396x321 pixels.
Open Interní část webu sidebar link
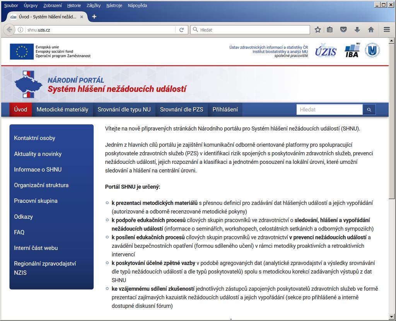point(36,248)
